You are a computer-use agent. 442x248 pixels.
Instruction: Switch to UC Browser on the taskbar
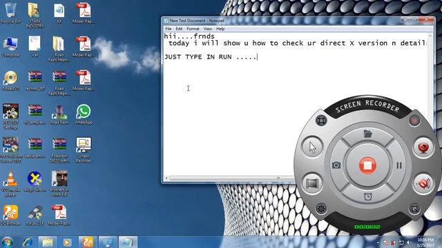(x=88, y=242)
